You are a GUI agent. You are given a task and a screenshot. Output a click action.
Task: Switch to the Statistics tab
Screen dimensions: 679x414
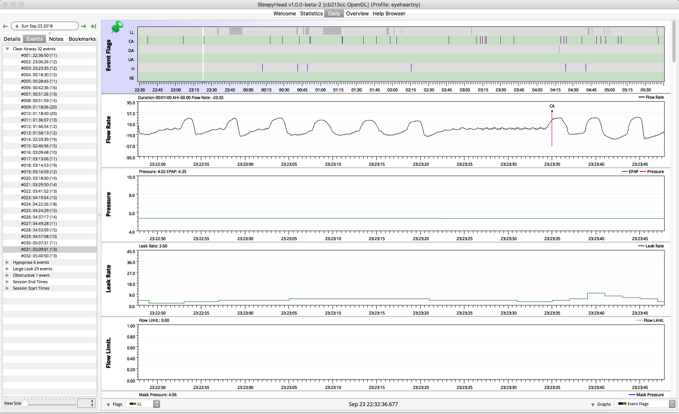pyautogui.click(x=311, y=13)
